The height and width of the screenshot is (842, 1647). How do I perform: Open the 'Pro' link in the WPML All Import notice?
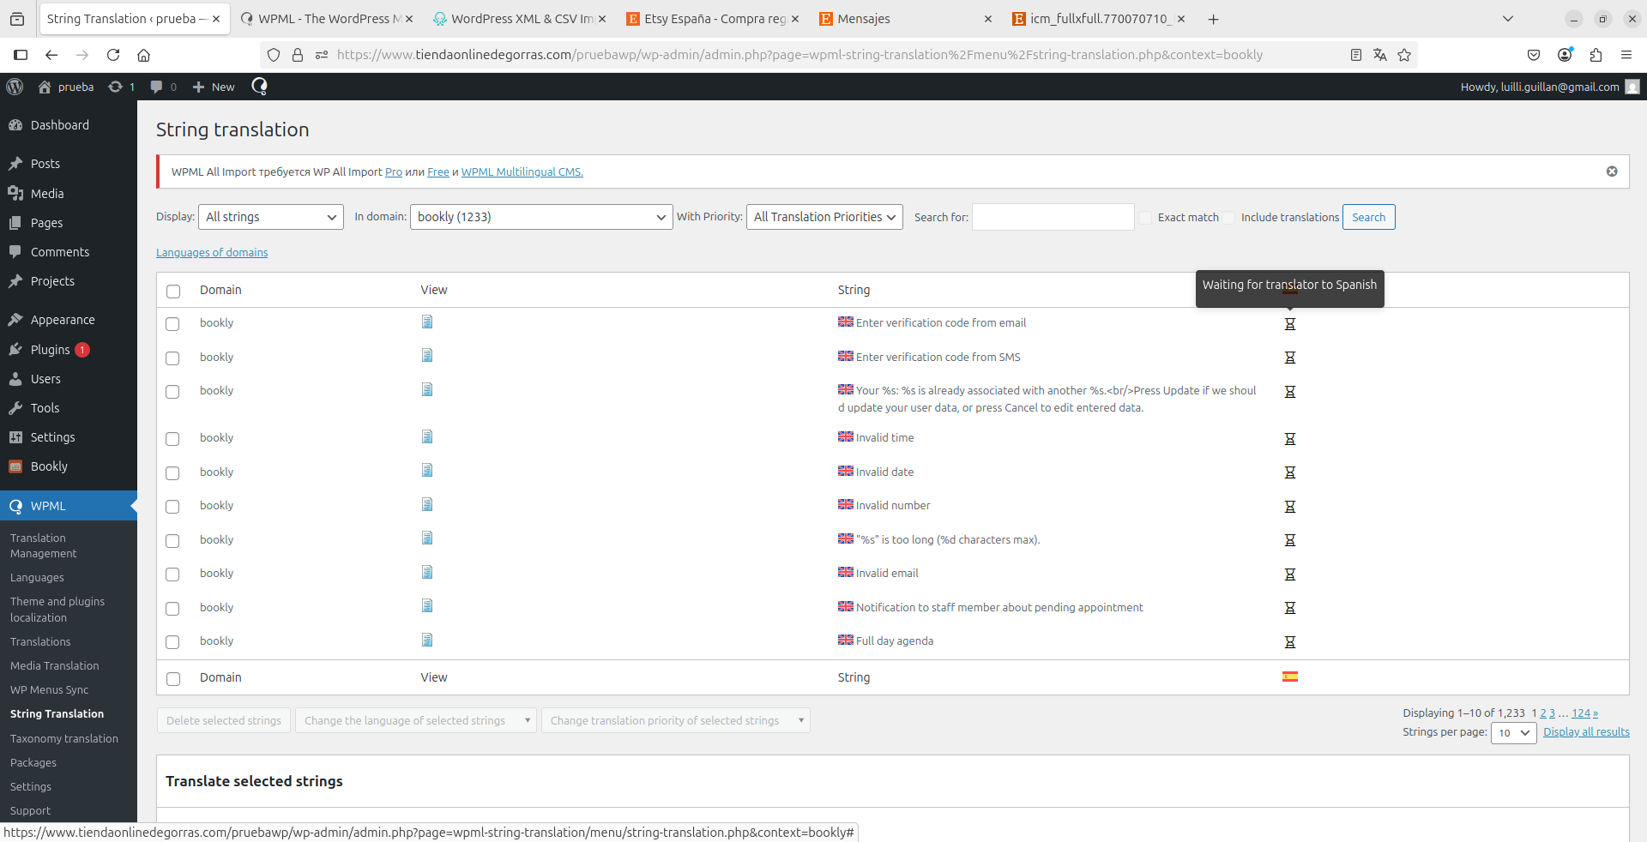pos(394,172)
